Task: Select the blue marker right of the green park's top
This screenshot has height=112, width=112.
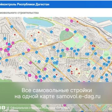Action: [75, 32]
